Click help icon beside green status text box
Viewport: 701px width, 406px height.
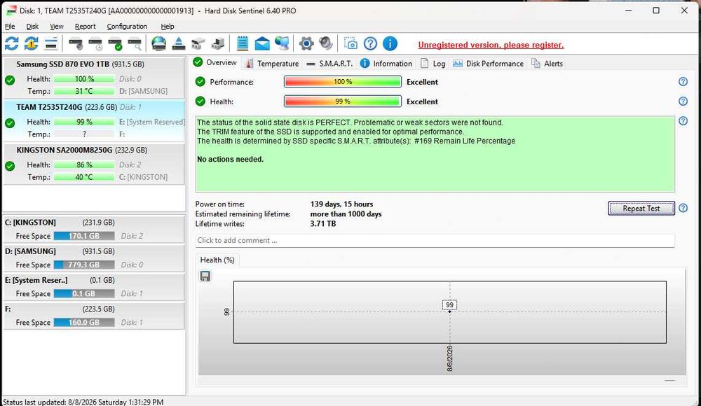tap(683, 121)
